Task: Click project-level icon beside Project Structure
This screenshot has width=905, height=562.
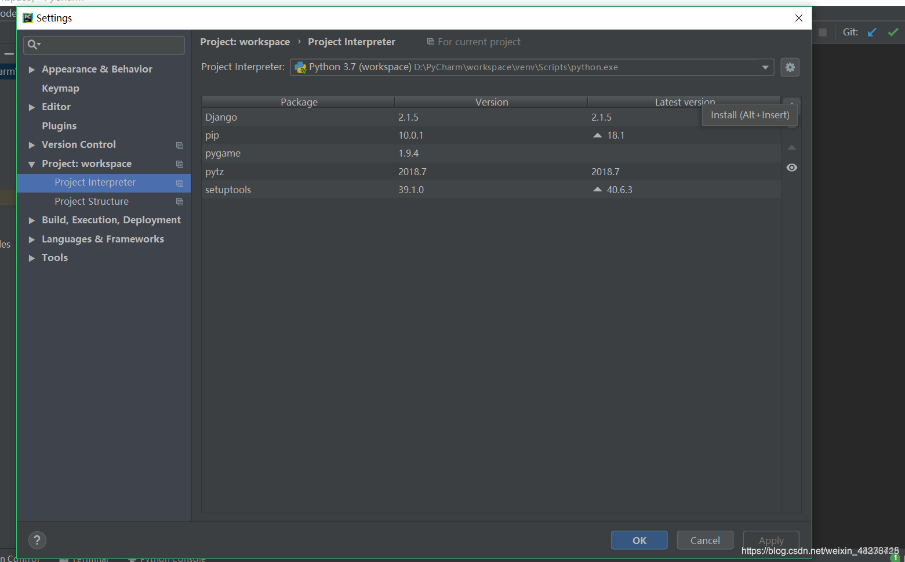Action: (x=180, y=202)
